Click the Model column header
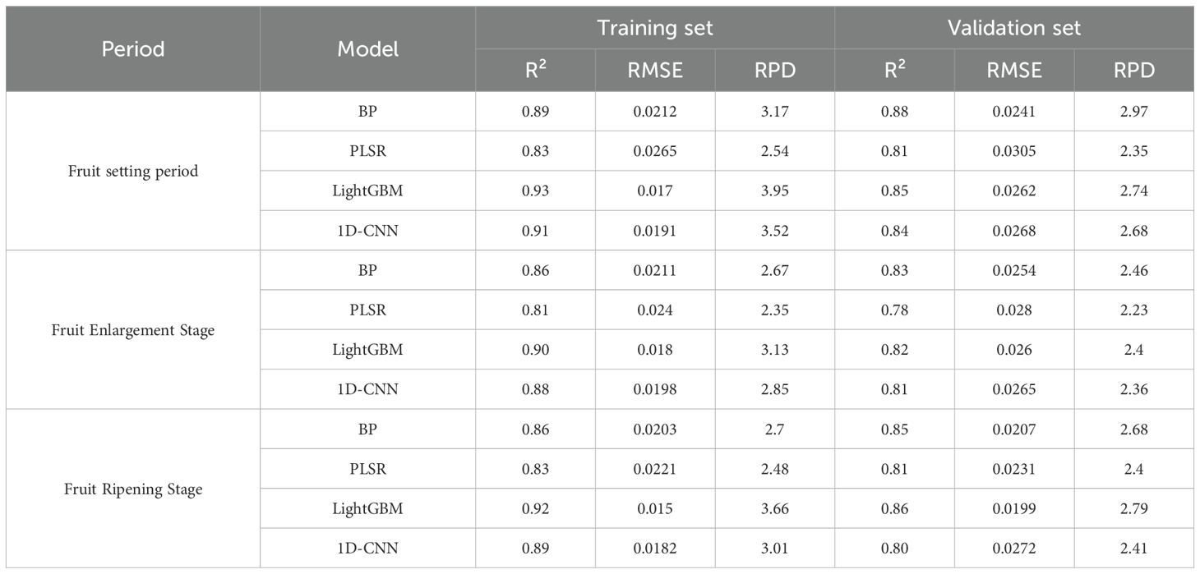This screenshot has height=574, width=1200. click(367, 49)
